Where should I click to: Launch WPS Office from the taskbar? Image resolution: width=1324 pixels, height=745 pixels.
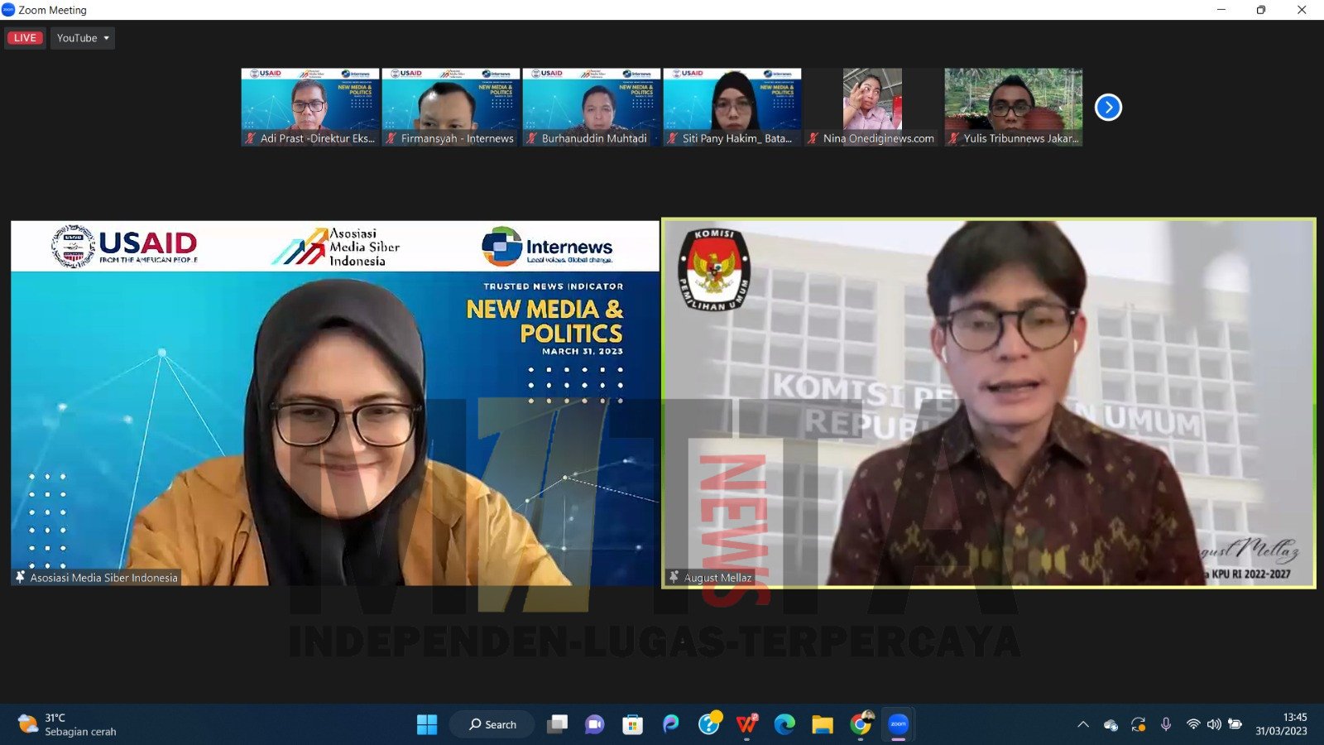746,725
